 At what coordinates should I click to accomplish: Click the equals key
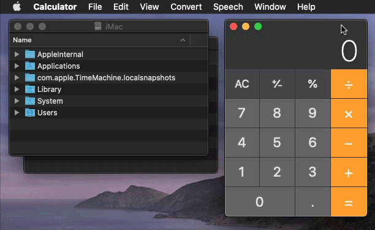(x=349, y=202)
